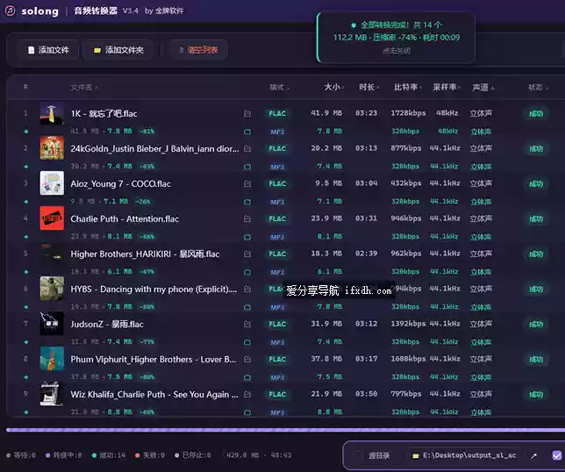Open source folder of 24kGoldn_Justin Bieber track
This screenshot has width=565, height=472.
[x=247, y=148]
